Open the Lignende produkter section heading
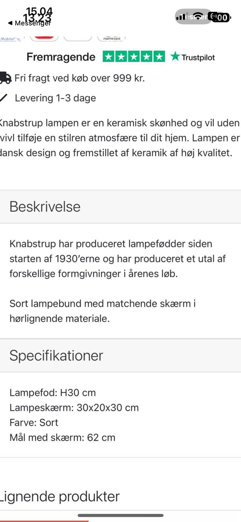241x522 pixels. 59,496
